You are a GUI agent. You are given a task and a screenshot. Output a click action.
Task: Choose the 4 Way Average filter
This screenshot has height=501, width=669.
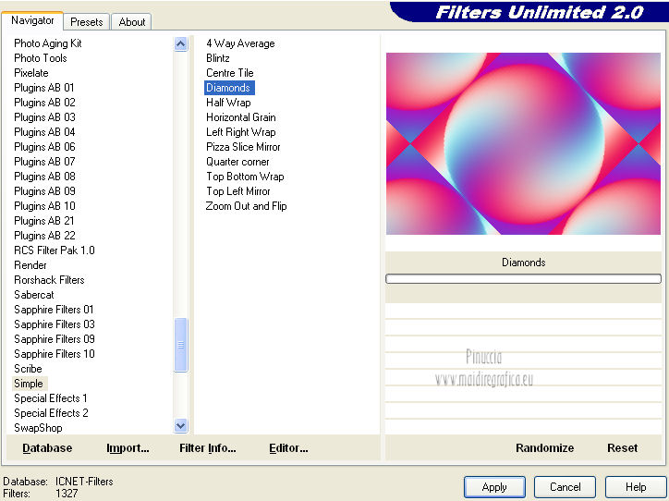[x=240, y=43]
